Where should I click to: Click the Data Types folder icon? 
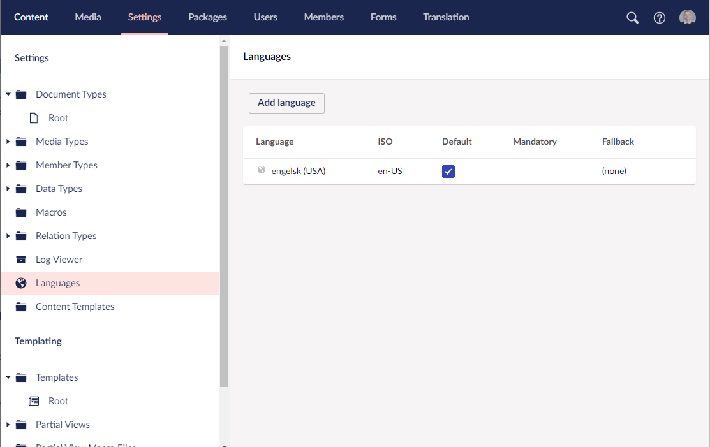tap(21, 188)
